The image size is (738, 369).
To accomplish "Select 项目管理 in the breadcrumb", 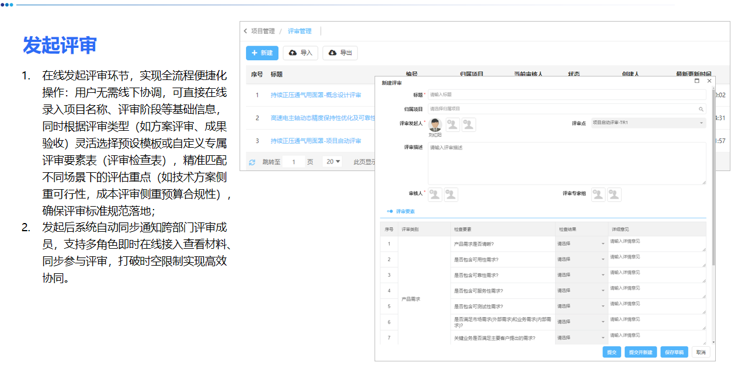I will click(262, 30).
